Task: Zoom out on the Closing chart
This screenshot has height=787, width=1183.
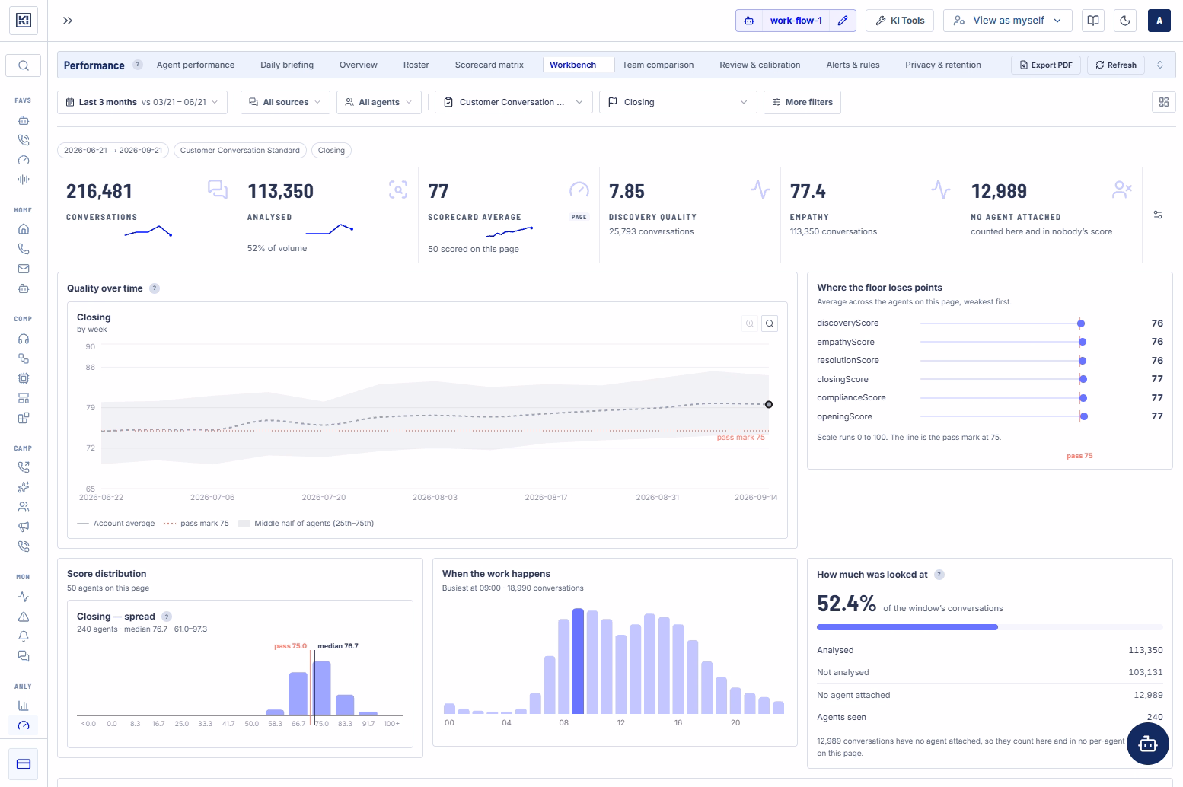Action: pos(770,324)
